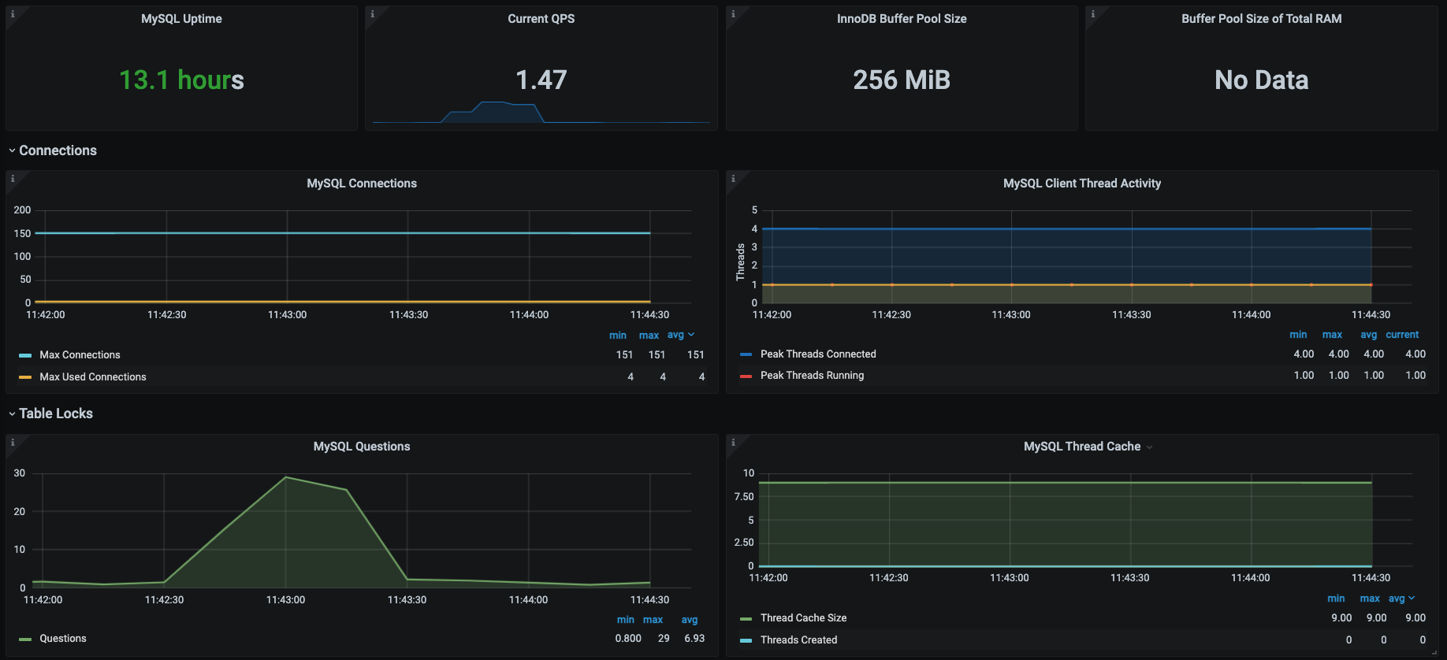Click Questions green color swatch
Screen dimensions: 1447x660
tap(25, 639)
